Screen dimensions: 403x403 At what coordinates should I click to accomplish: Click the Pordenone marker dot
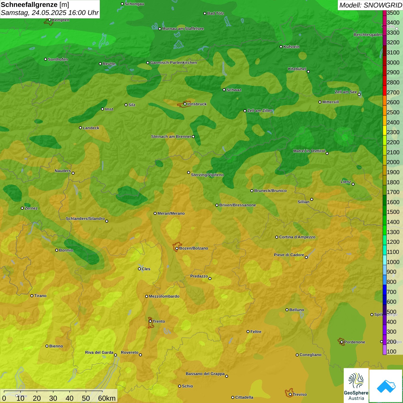click(342, 342)
